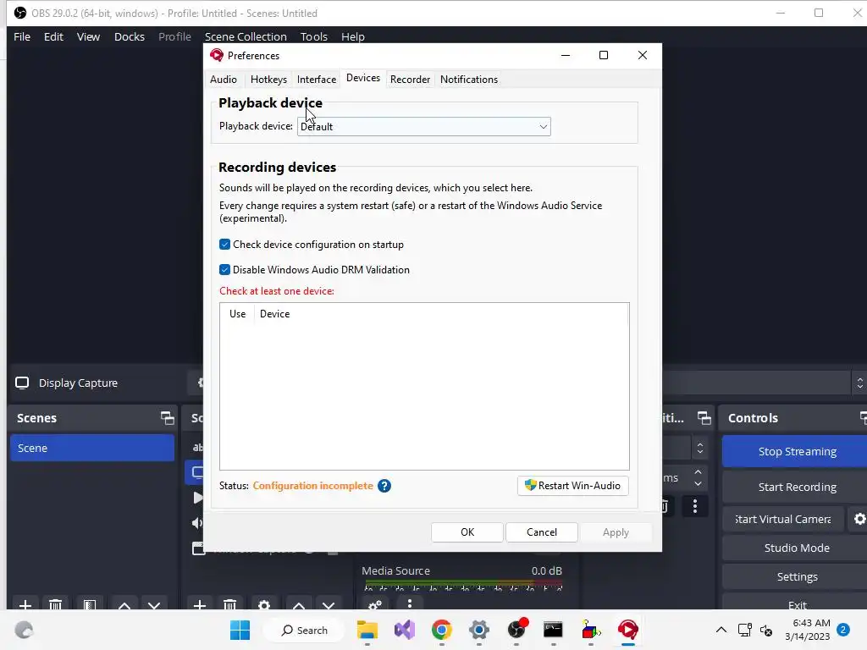Open the clock showing 6:43 AM

pyautogui.click(x=807, y=630)
